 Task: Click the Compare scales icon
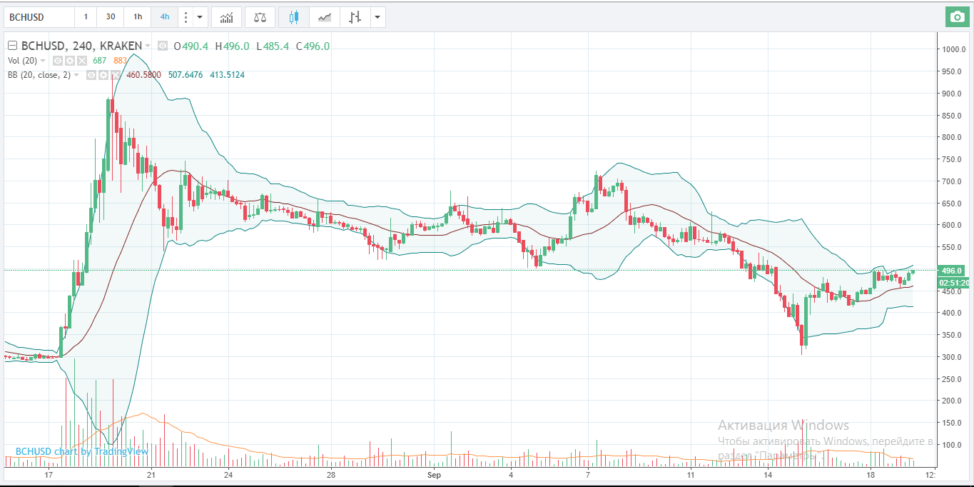coord(260,16)
